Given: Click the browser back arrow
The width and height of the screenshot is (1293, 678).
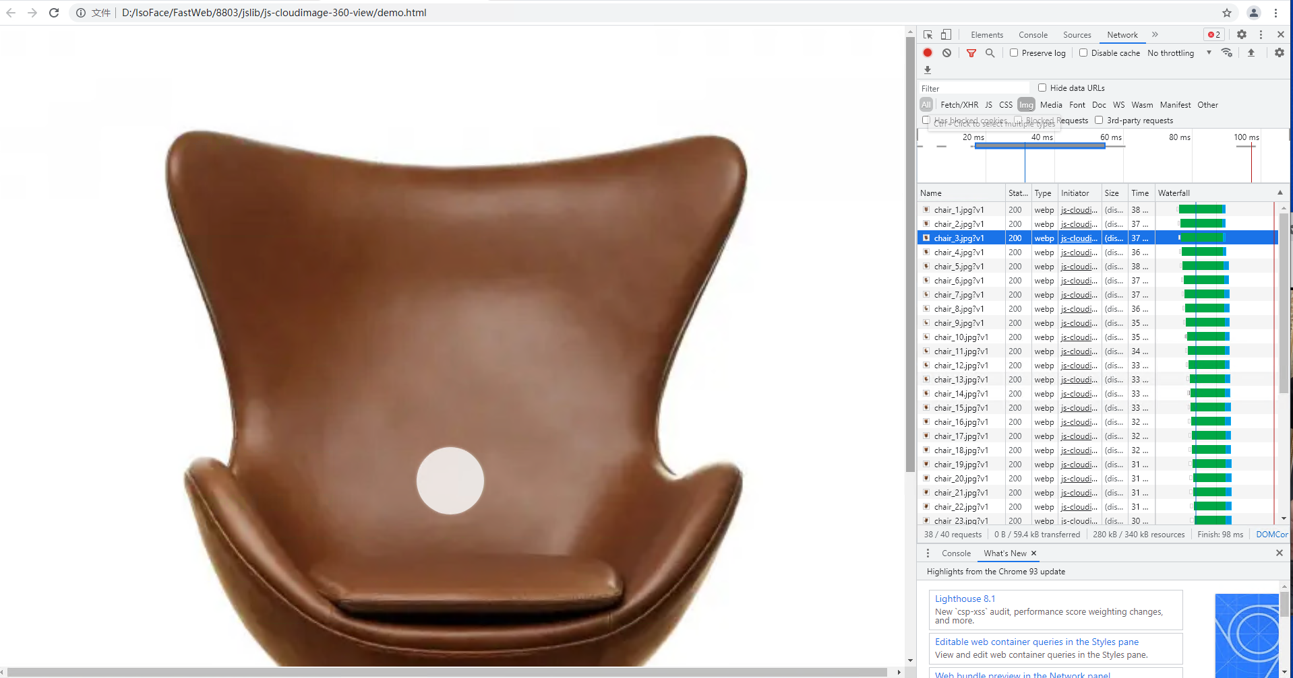Looking at the screenshot, I should pos(11,13).
